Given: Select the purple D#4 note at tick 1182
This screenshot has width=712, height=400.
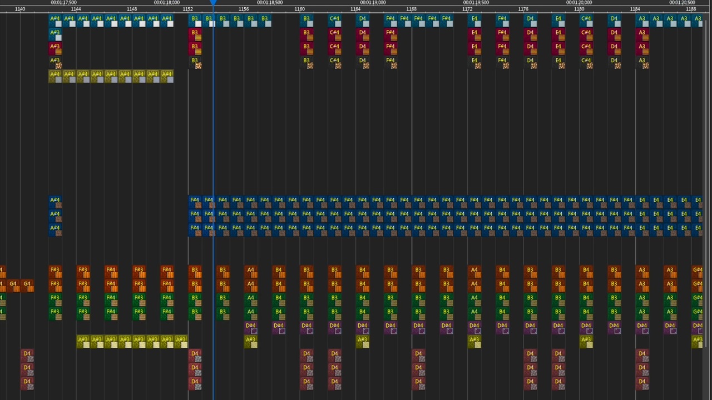Looking at the screenshot, I should tap(614, 328).
